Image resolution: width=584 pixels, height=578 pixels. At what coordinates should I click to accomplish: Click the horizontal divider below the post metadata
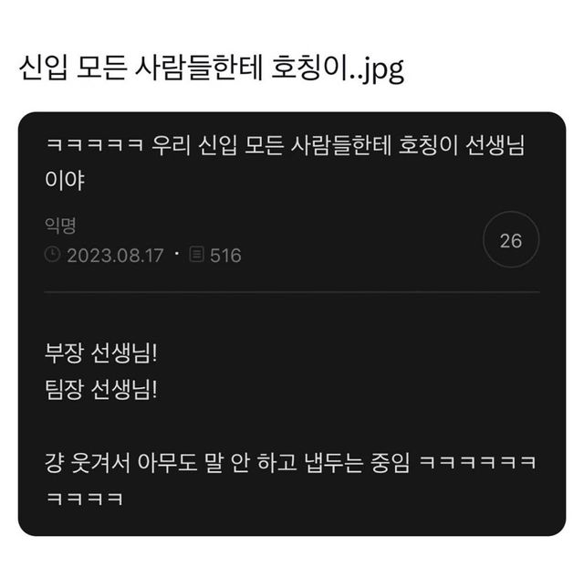tap(292, 292)
